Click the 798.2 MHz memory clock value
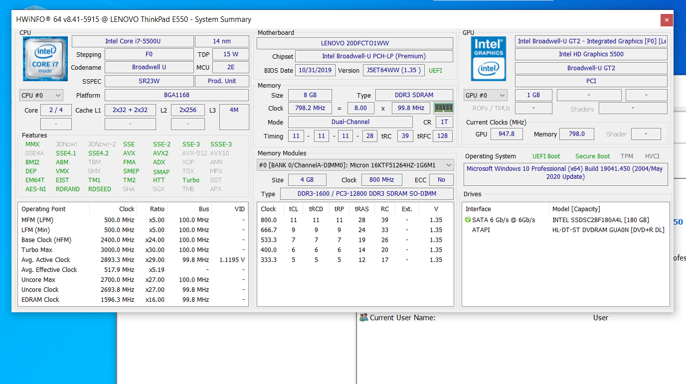Image resolution: width=686 pixels, height=384 pixels. pyautogui.click(x=310, y=108)
